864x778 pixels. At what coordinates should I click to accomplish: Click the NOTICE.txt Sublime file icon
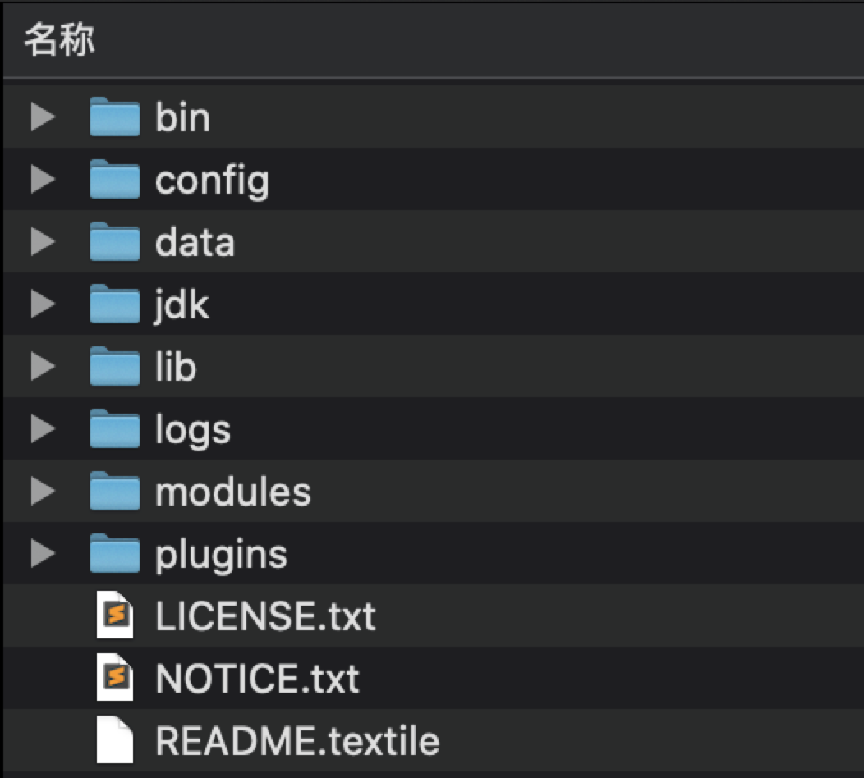click(115, 678)
